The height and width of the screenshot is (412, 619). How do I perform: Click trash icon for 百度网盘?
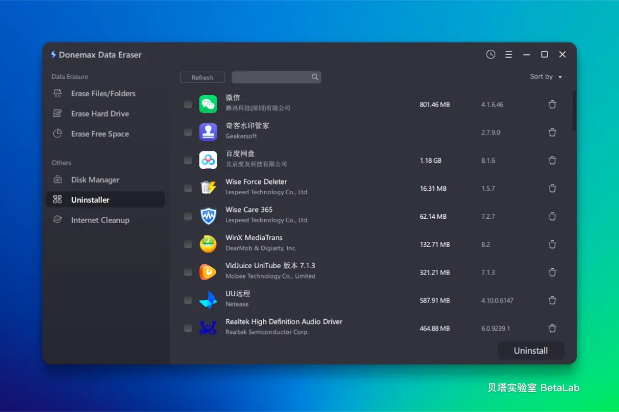tap(553, 160)
